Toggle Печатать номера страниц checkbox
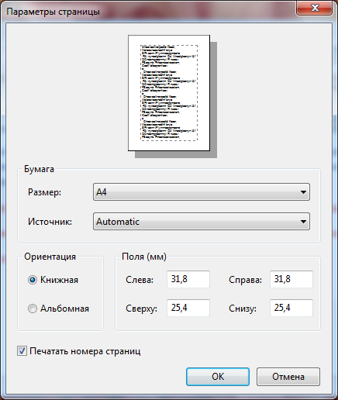Screen dimensions: 338x400 (x=22, y=351)
